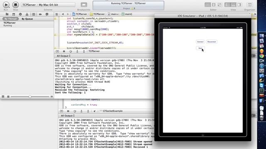The image size is (266, 149).
Task: Open the Organizer window
Action: pos(249,5)
